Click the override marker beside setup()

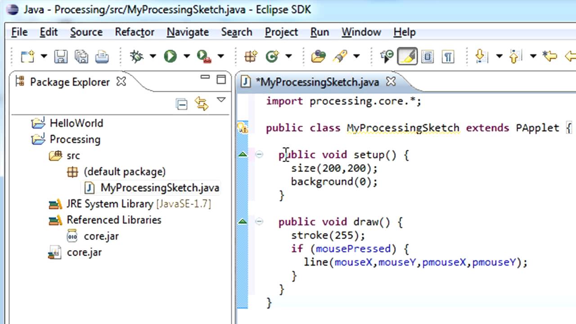click(243, 154)
